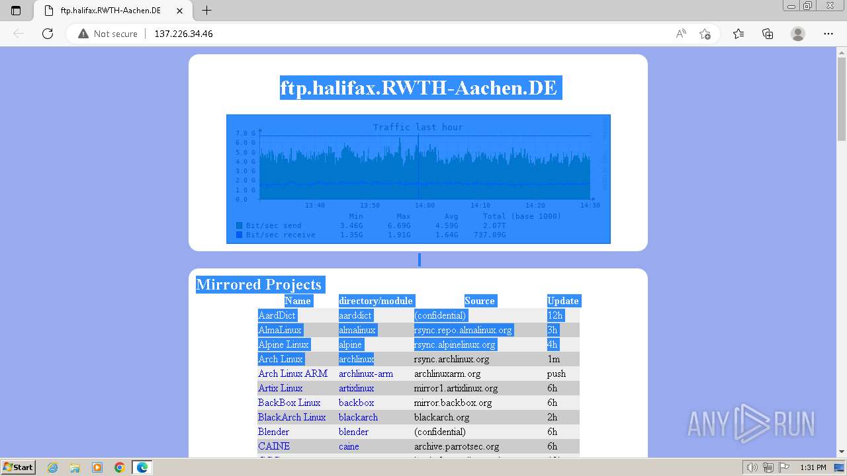
Task: Open the media player taskbar icon
Action: click(x=97, y=467)
